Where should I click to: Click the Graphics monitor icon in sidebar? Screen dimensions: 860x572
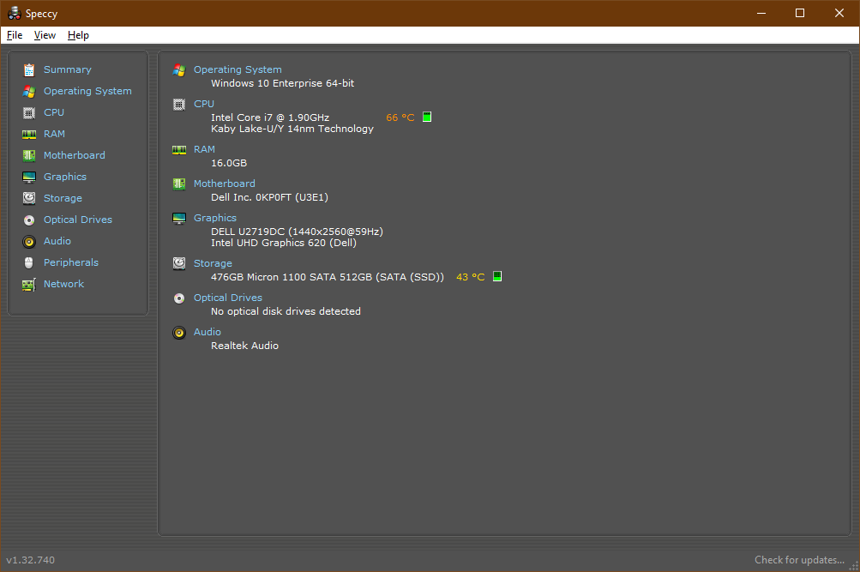coord(29,177)
